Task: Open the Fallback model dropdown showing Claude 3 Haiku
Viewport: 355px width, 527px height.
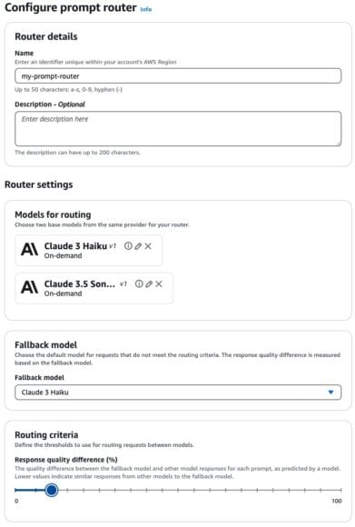Action: (x=178, y=393)
